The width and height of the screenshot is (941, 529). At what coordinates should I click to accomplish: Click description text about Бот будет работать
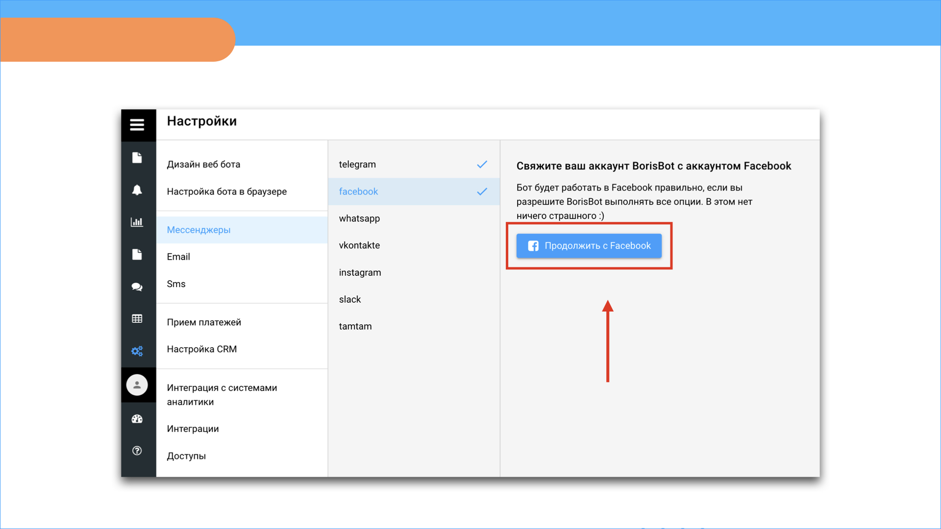coord(634,202)
